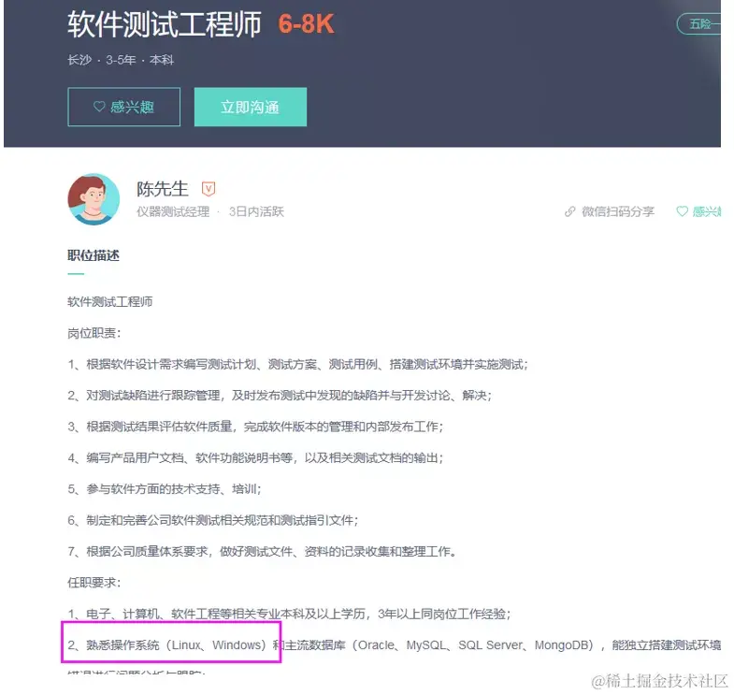Click the link icon before 微信扫码分享
The width and height of the screenshot is (734, 695).
[569, 211]
